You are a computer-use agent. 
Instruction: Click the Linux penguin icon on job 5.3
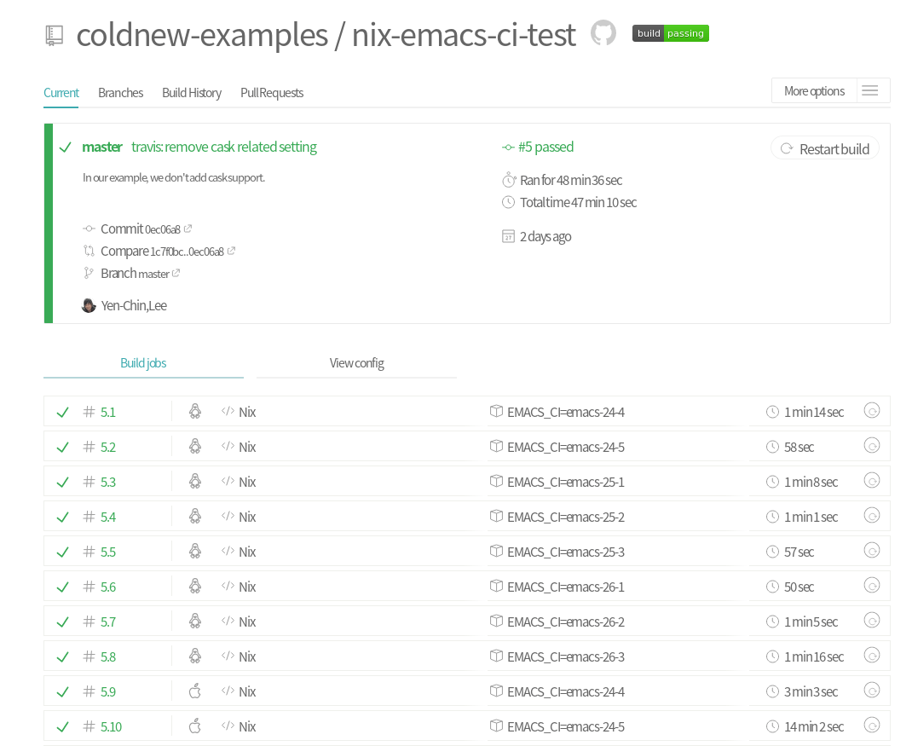coord(195,482)
